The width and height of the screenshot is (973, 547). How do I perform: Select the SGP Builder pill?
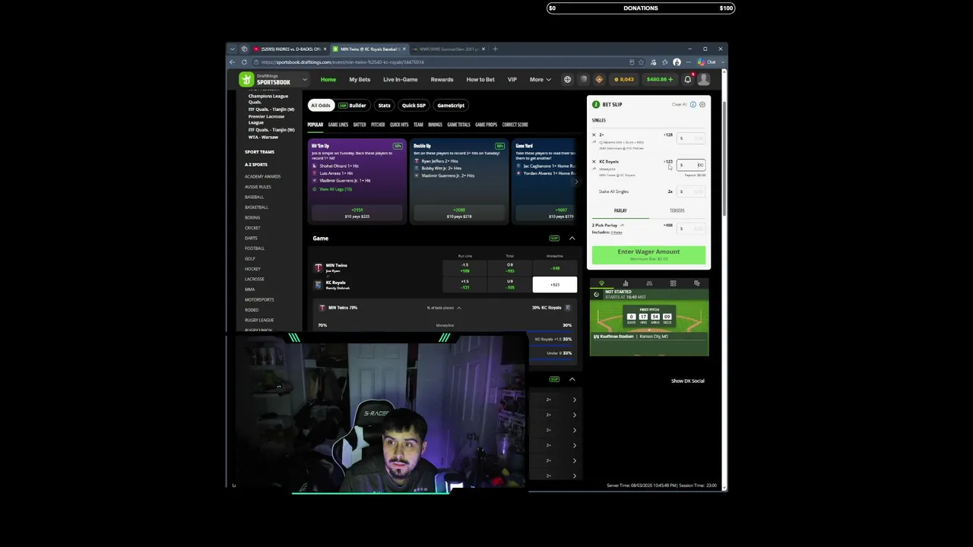point(353,106)
